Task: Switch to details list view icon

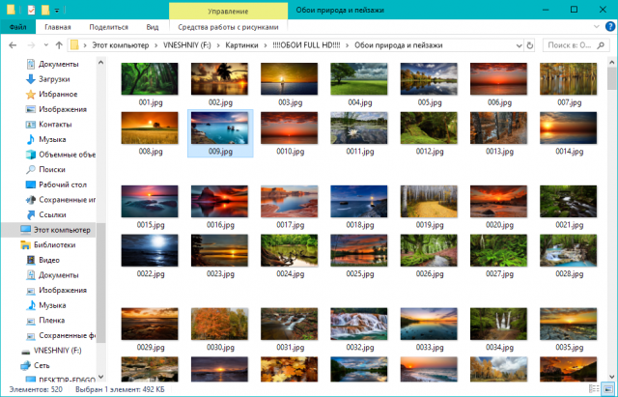Action: tap(594, 388)
